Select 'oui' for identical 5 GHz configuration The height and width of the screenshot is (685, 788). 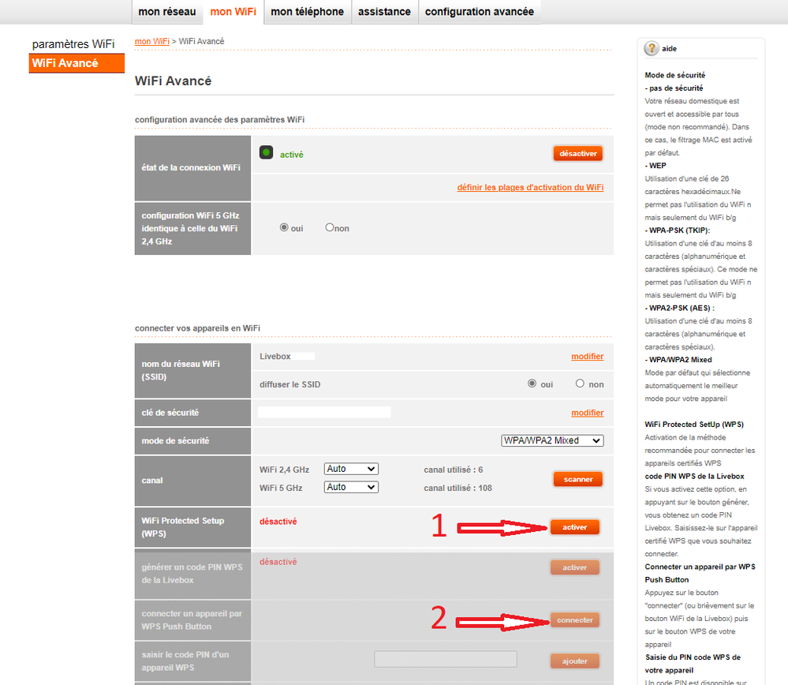tap(284, 227)
